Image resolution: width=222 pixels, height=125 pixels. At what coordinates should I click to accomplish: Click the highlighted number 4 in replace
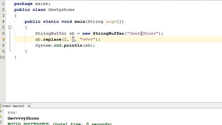[73, 39]
